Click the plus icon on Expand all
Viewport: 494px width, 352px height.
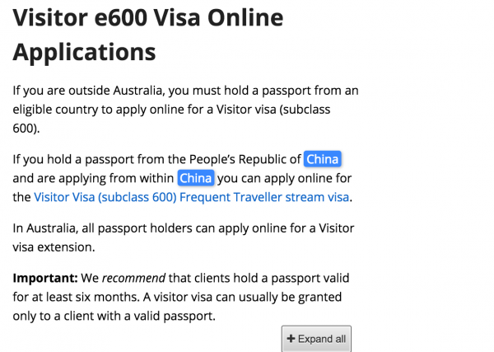coord(291,339)
